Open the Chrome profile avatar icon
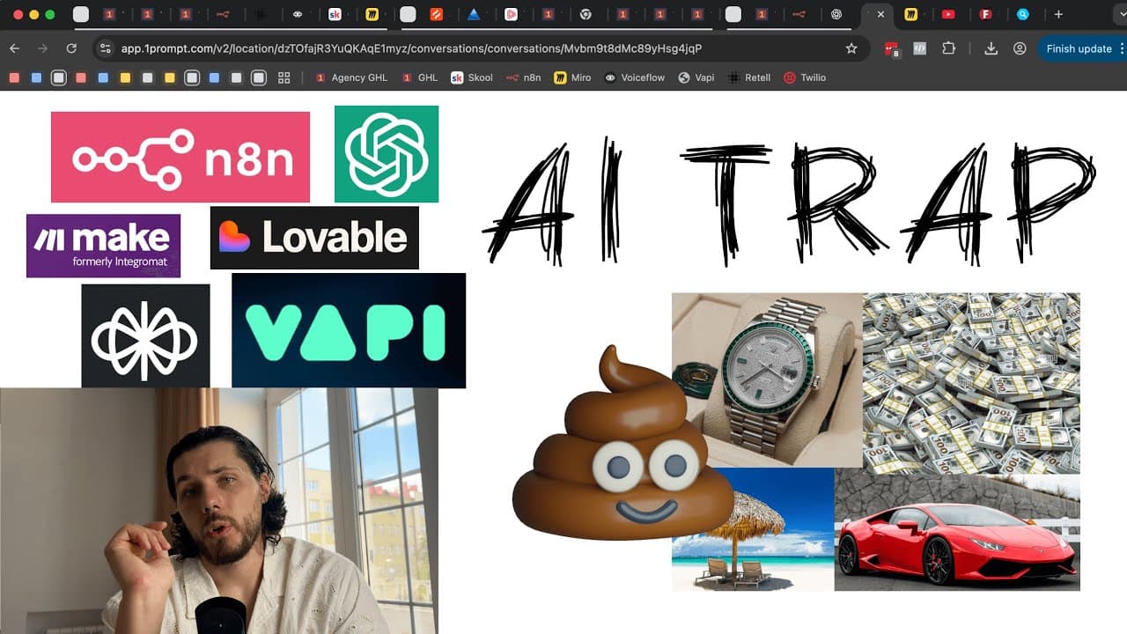Viewport: 1127px width, 634px height. (x=1020, y=48)
